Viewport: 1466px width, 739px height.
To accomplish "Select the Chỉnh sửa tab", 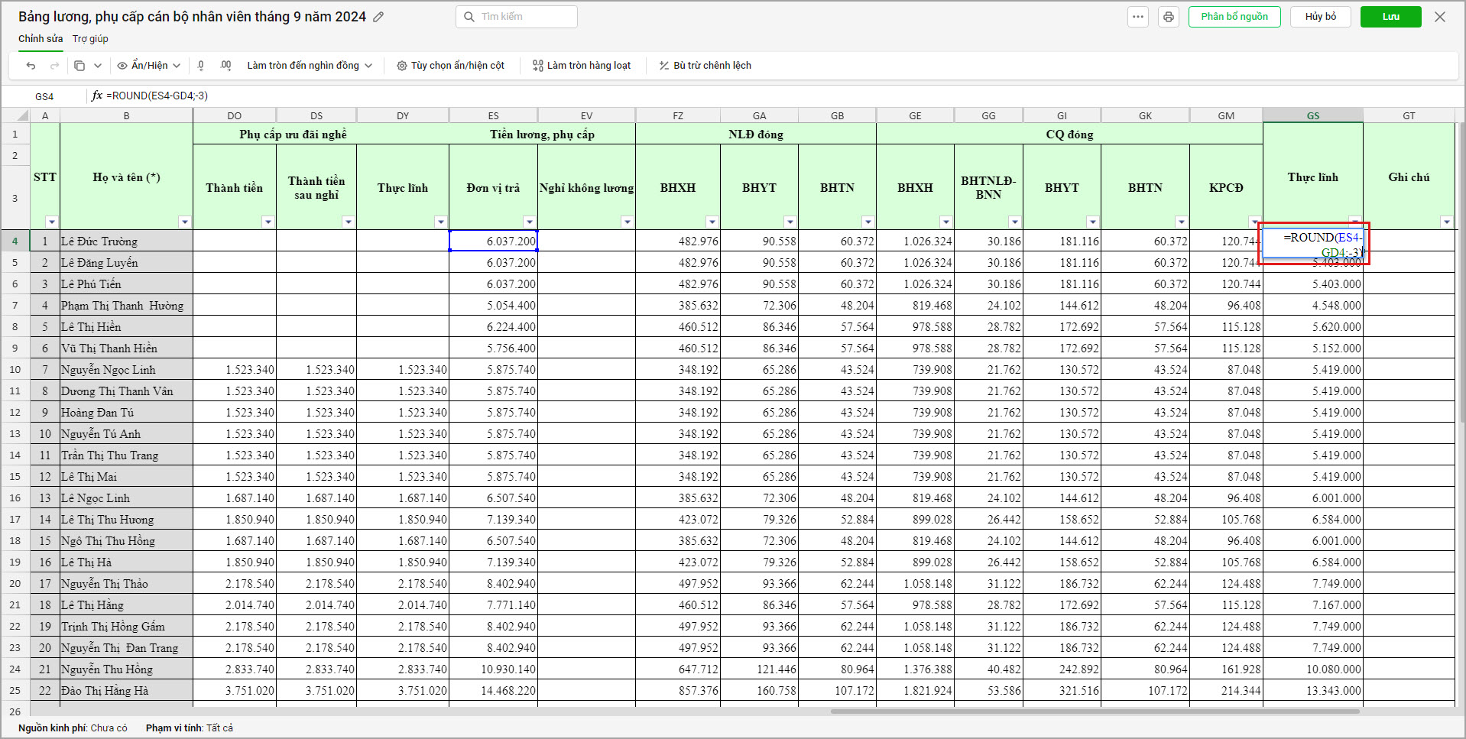I will pos(41,39).
